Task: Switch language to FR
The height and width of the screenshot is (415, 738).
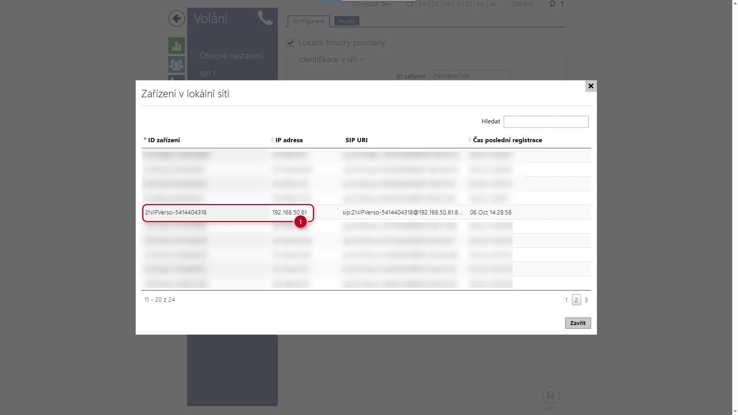Action: coord(447,4)
